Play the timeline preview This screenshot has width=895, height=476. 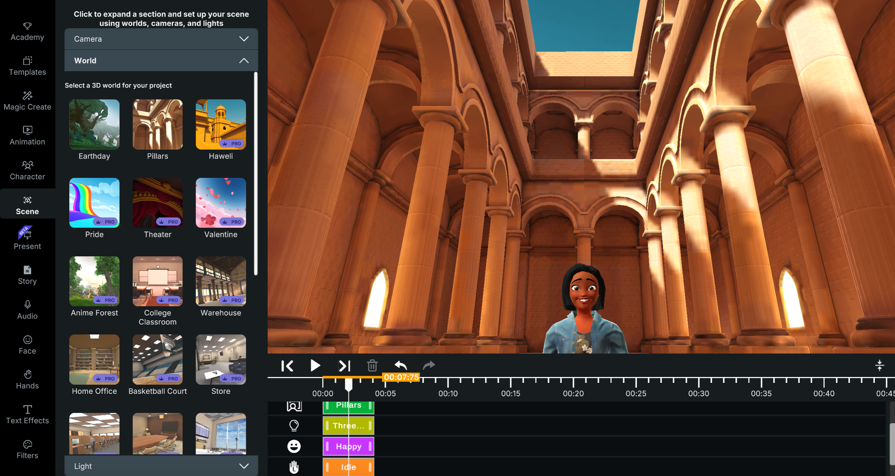pos(315,365)
